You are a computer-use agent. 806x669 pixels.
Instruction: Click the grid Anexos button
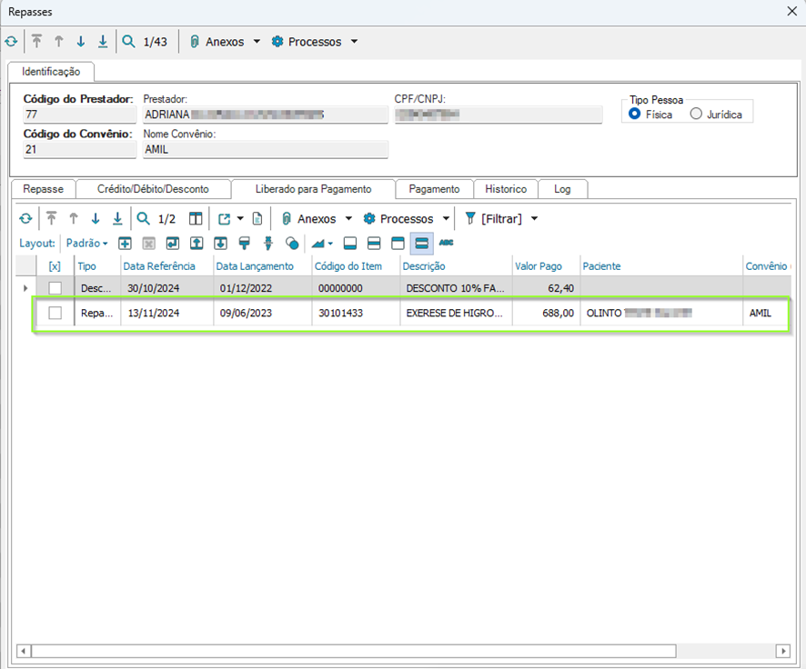(309, 219)
